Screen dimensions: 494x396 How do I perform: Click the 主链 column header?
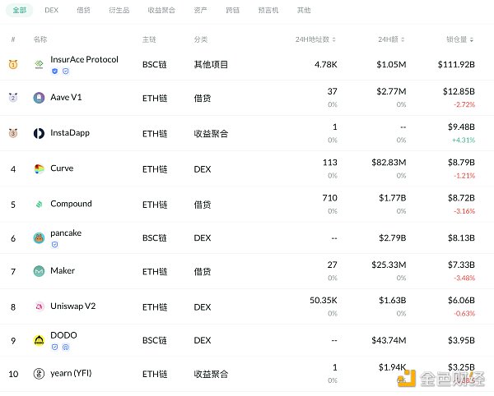149,39
